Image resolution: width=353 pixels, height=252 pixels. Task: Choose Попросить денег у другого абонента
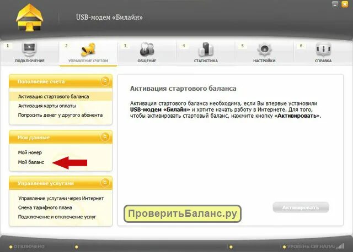[x=60, y=115]
